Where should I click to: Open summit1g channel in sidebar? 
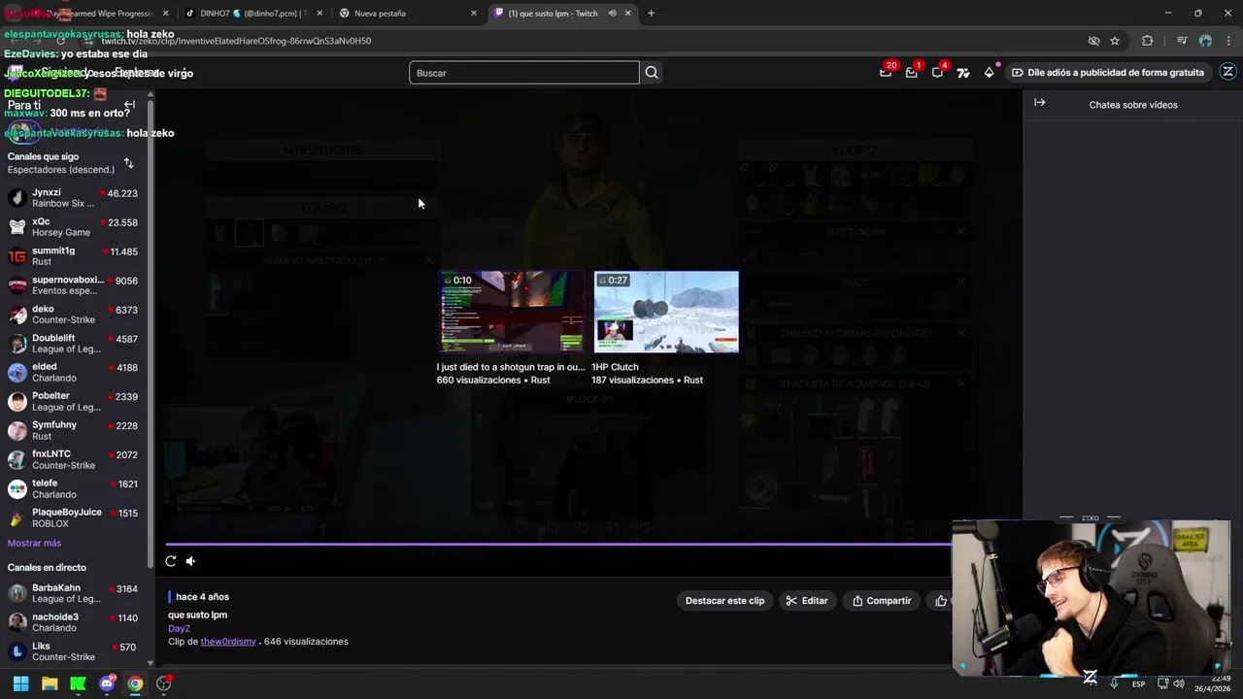(74, 256)
